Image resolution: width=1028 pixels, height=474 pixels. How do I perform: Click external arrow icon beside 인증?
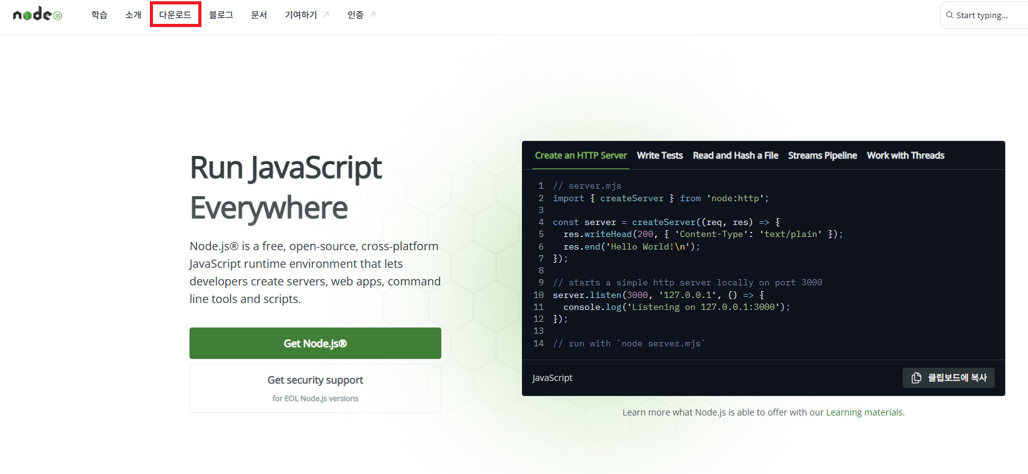pos(373,14)
